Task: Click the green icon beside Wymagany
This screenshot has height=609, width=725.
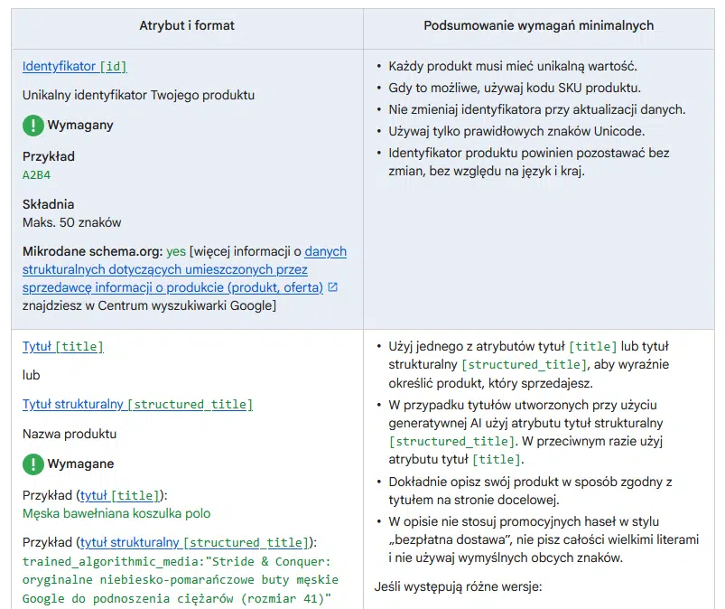Action: pos(33,126)
